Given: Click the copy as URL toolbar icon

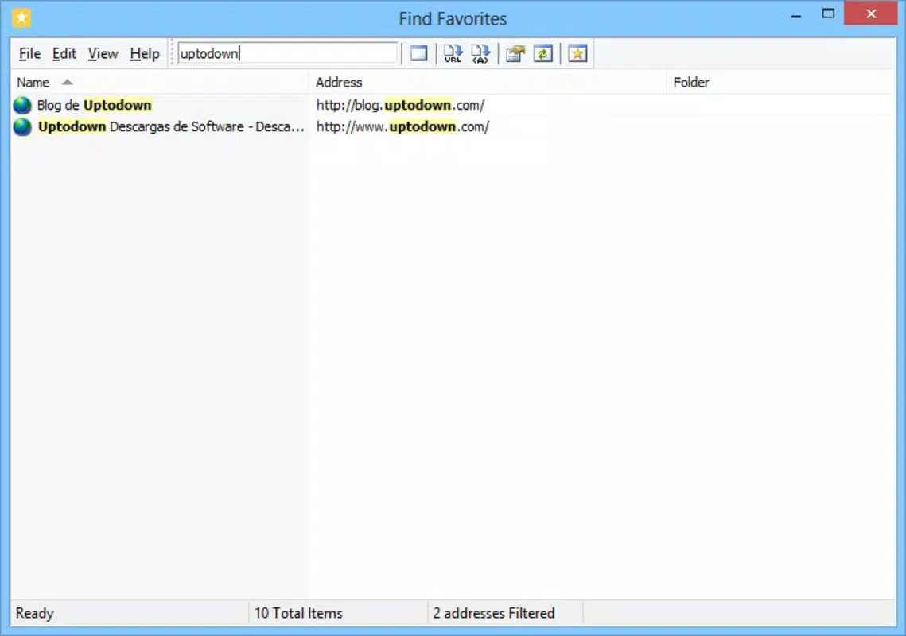Looking at the screenshot, I should [453, 54].
